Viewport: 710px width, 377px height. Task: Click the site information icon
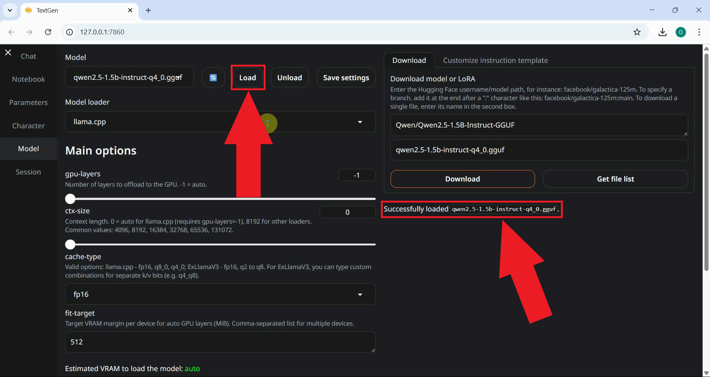(70, 32)
